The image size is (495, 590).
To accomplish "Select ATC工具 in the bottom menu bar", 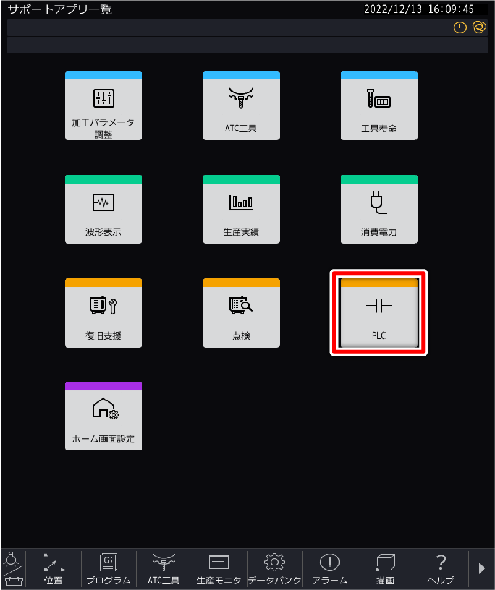I will pyautogui.click(x=164, y=568).
